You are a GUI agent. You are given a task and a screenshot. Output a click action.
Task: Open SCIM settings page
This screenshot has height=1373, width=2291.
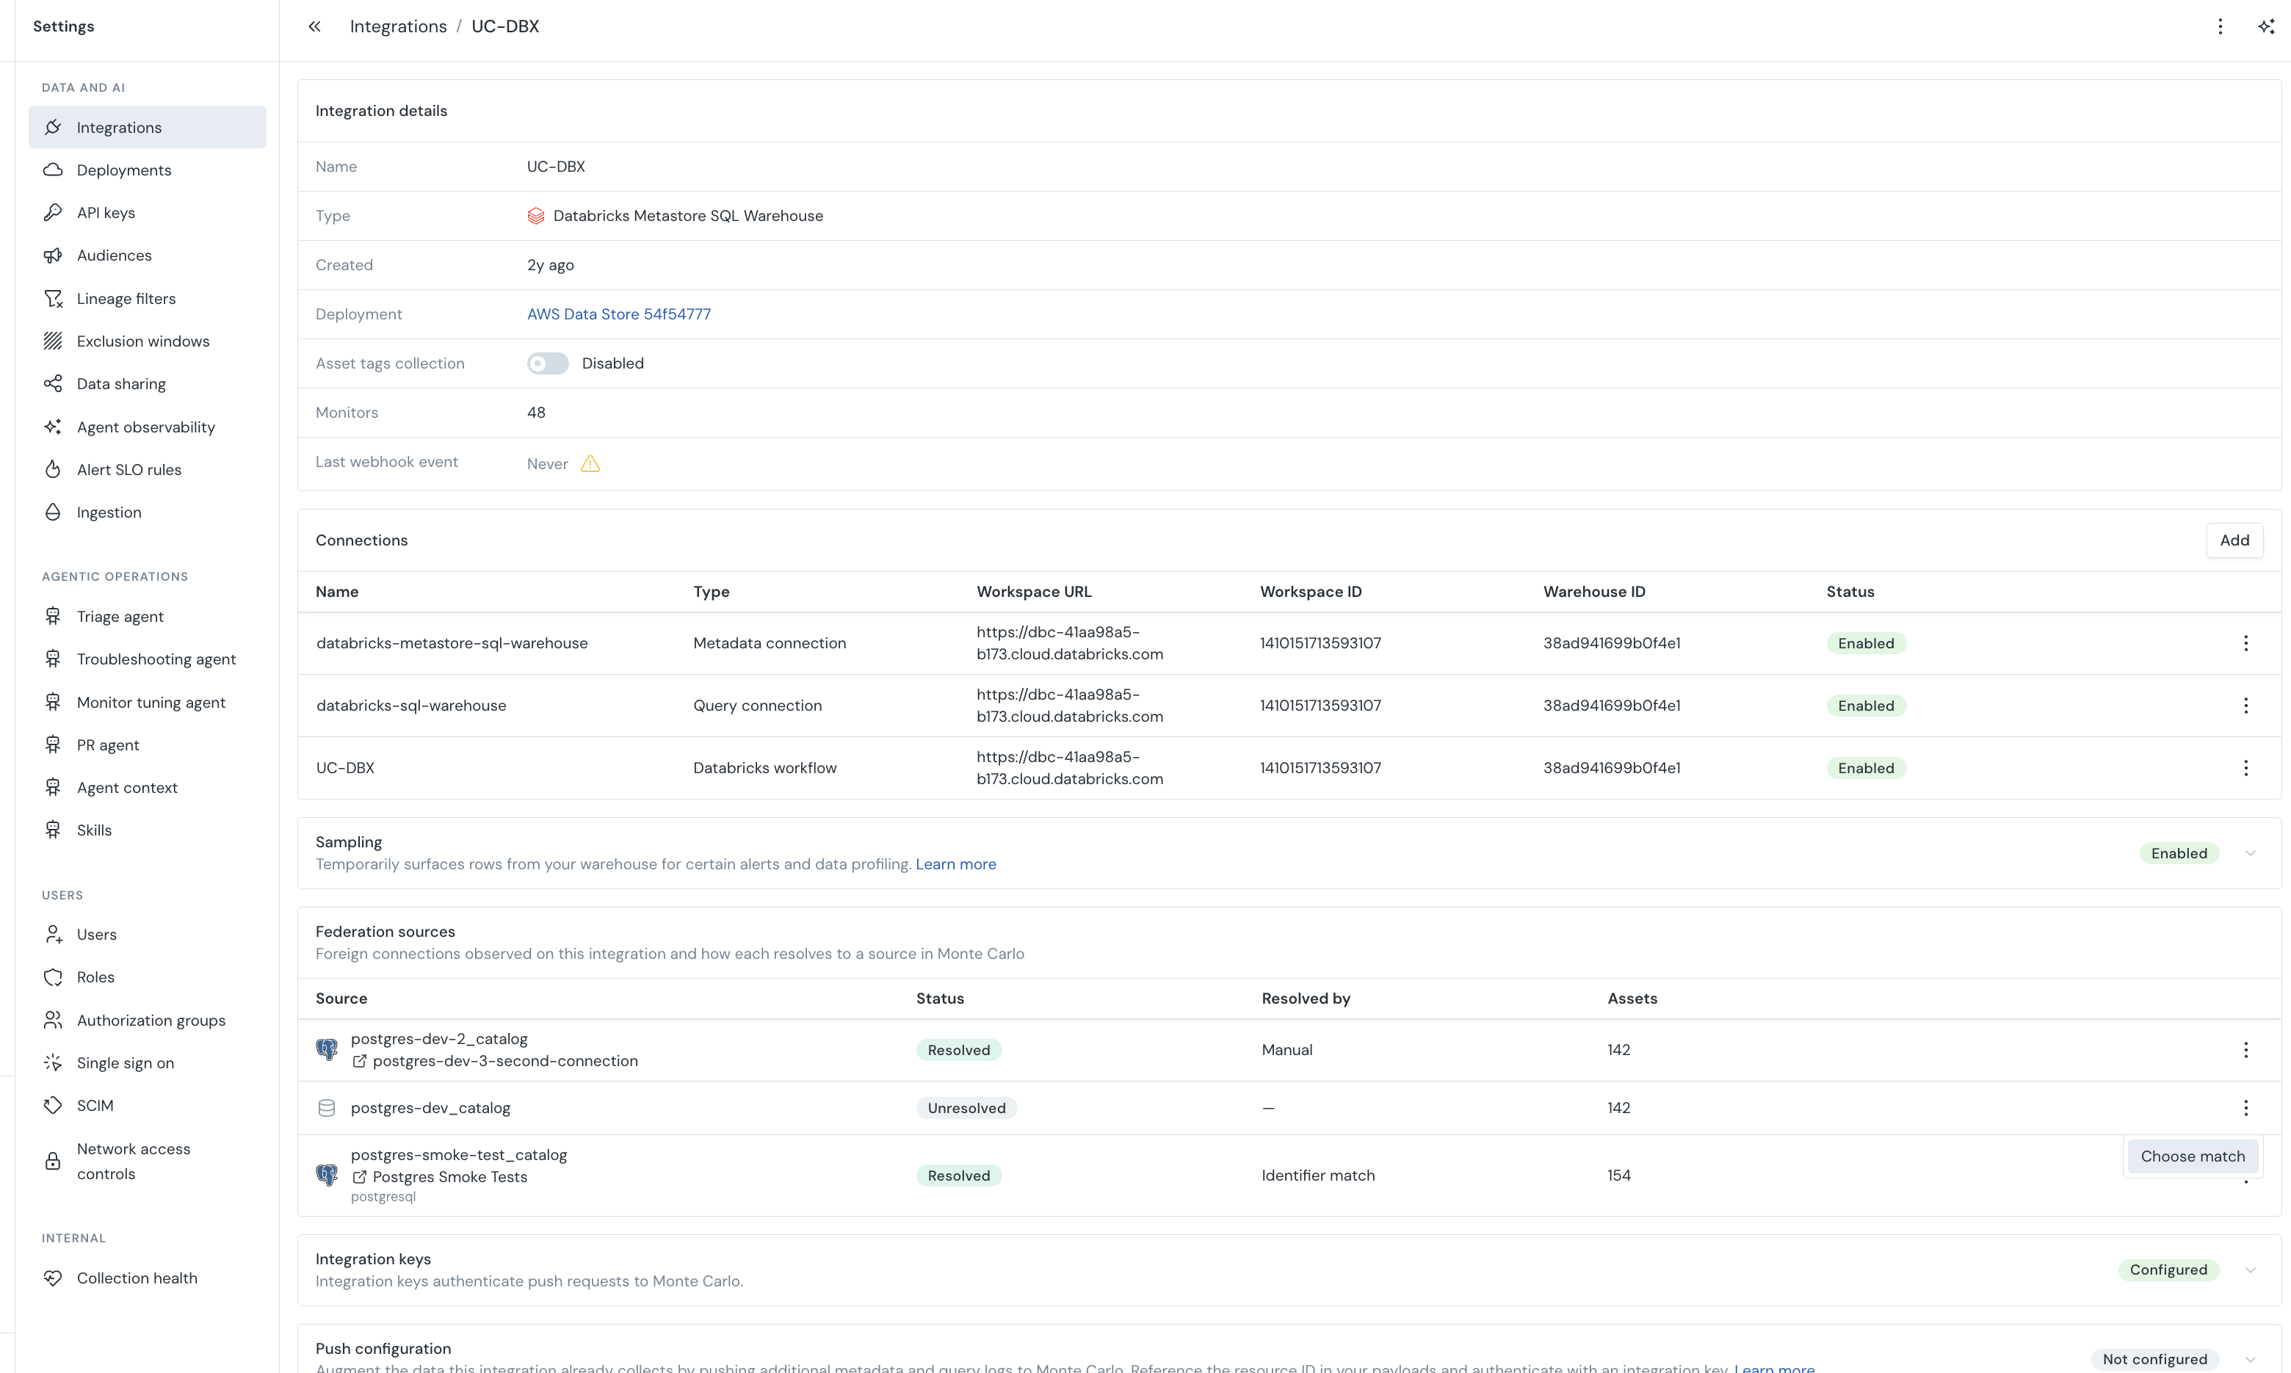coord(147,1106)
